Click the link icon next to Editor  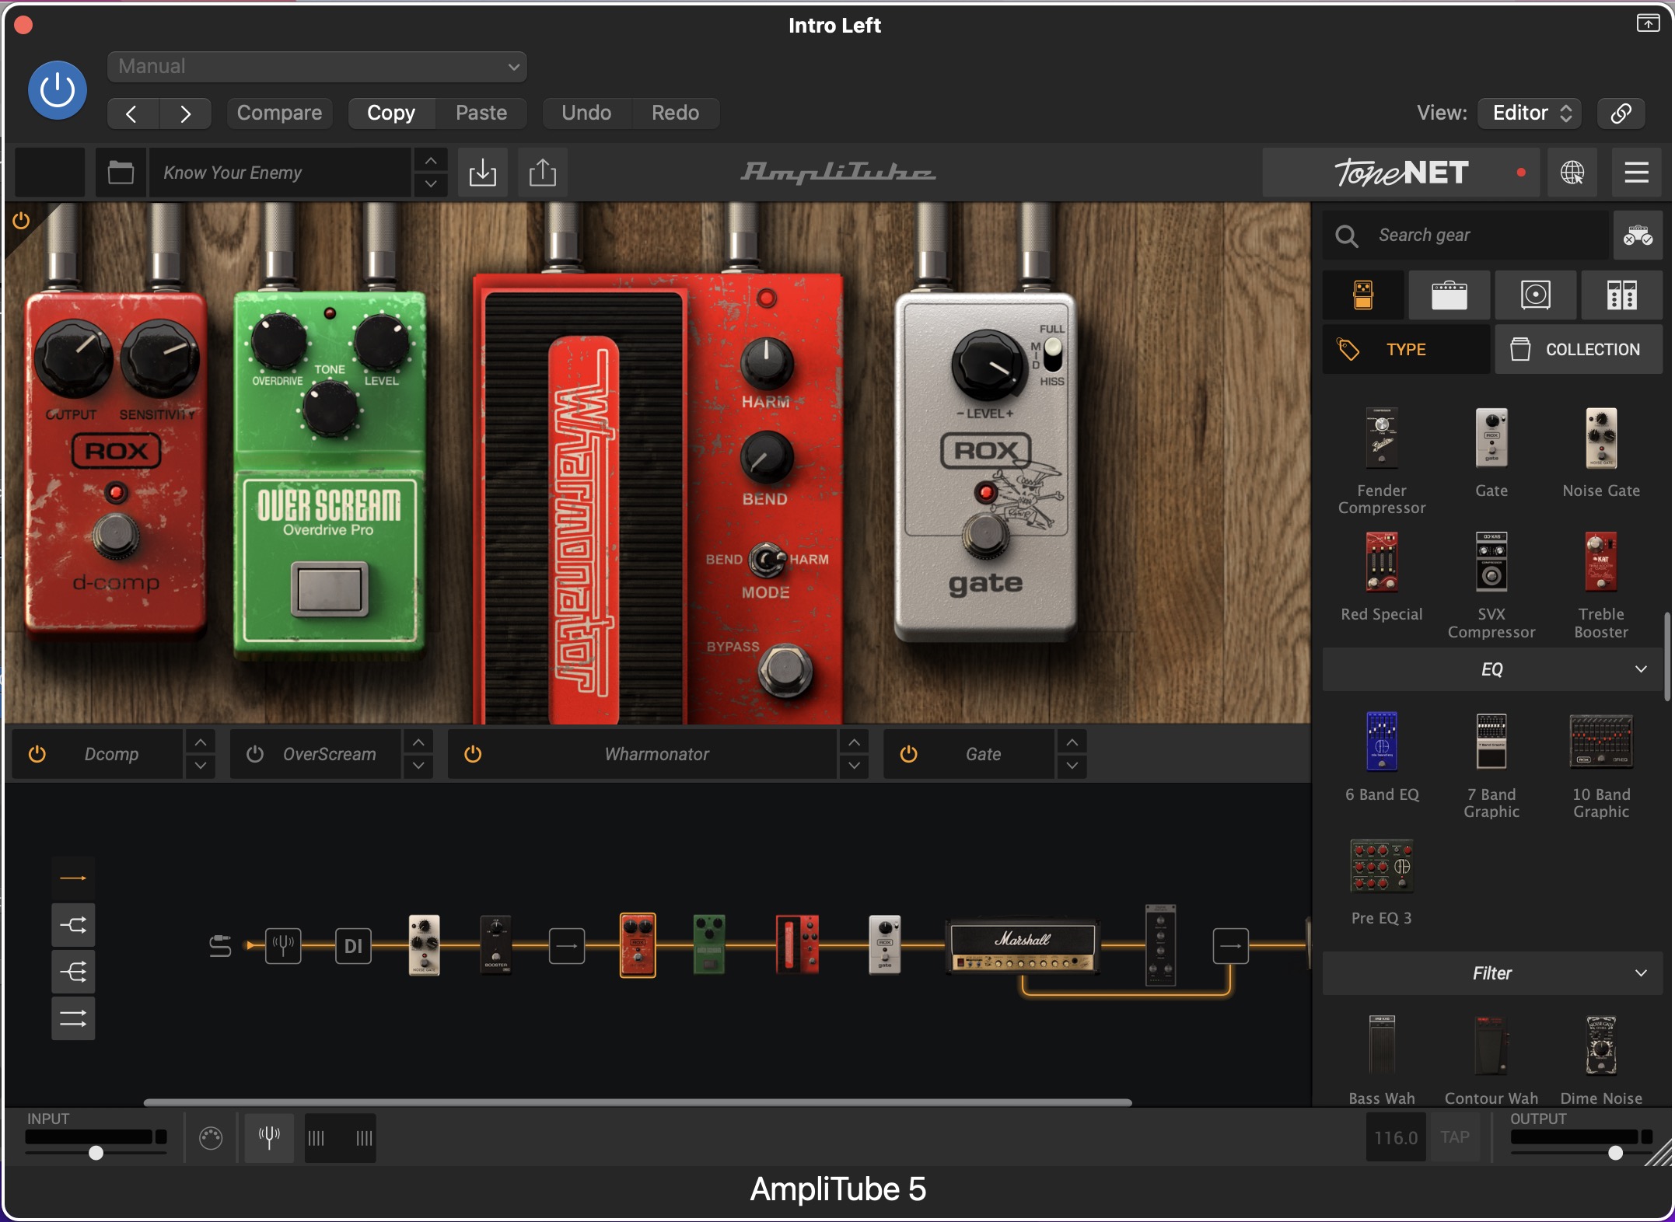point(1621,113)
